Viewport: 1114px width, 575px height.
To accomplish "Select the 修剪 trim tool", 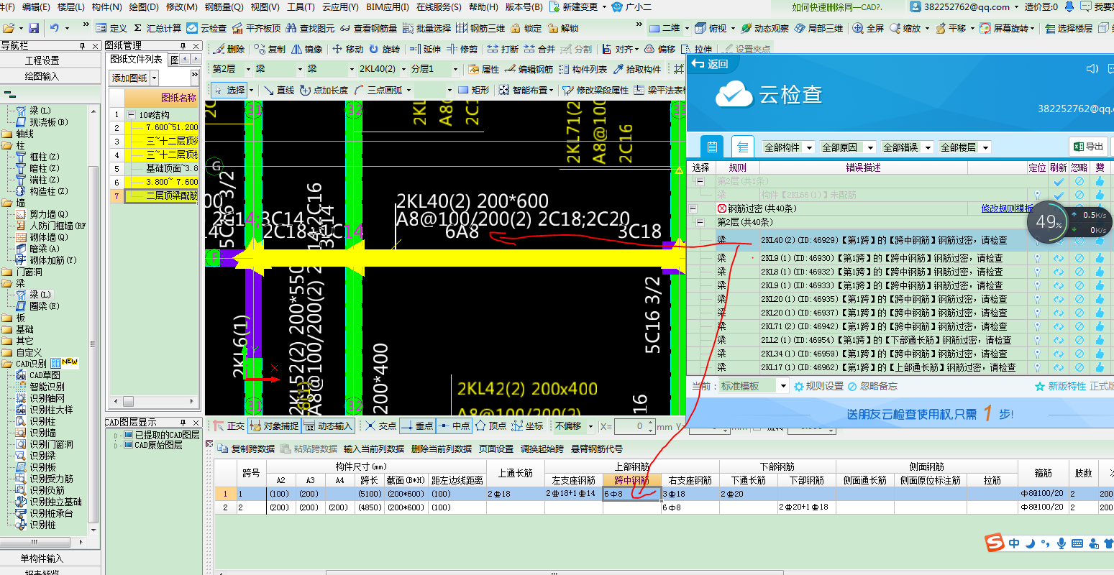I will pos(462,49).
